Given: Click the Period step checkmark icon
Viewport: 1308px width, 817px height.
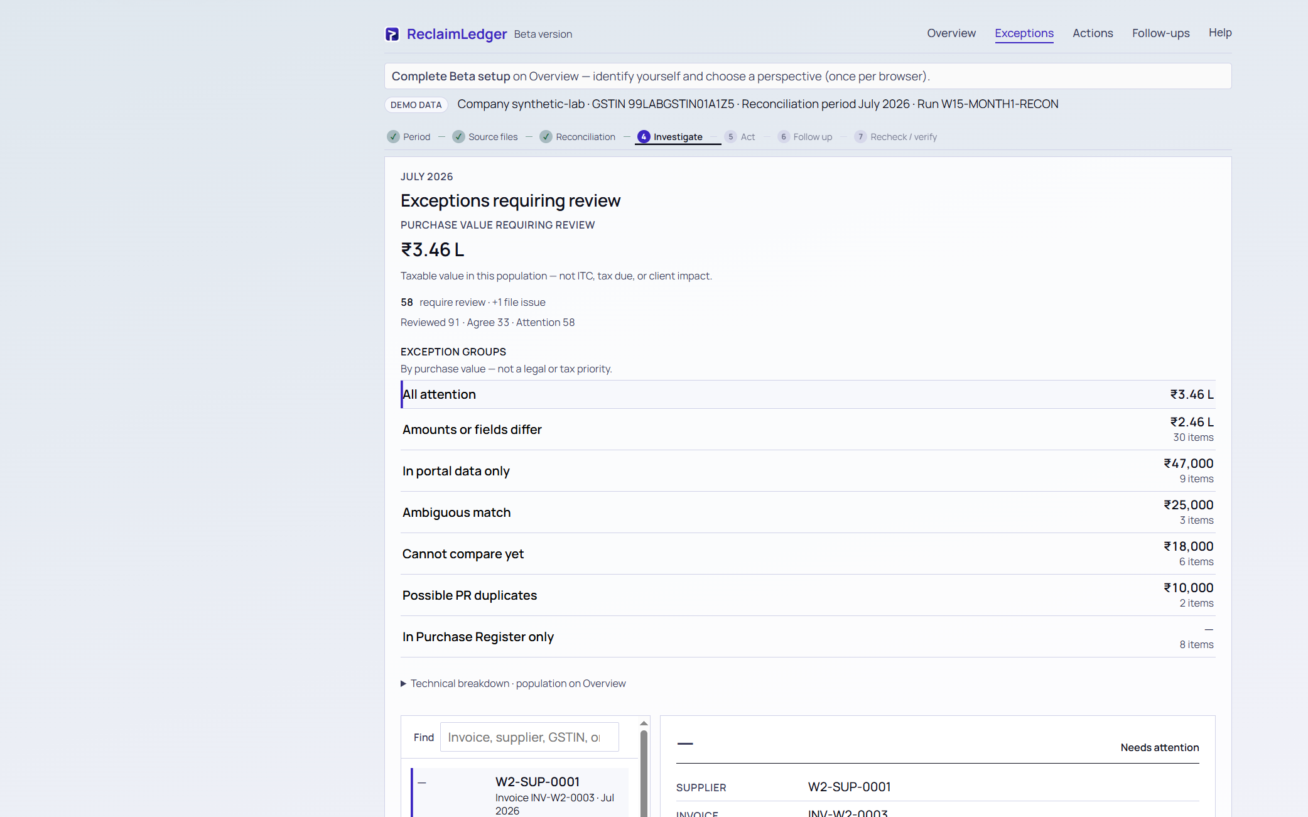Looking at the screenshot, I should click(x=393, y=137).
